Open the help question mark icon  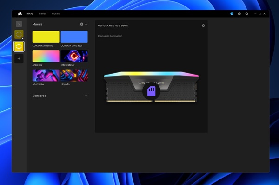[239, 13]
